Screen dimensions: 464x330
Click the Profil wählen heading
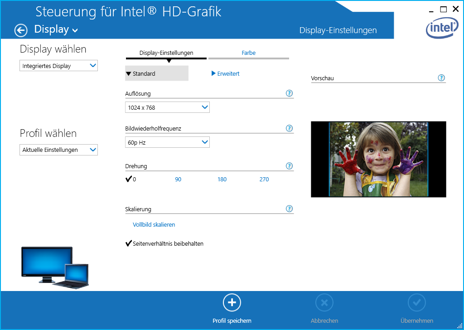point(48,133)
